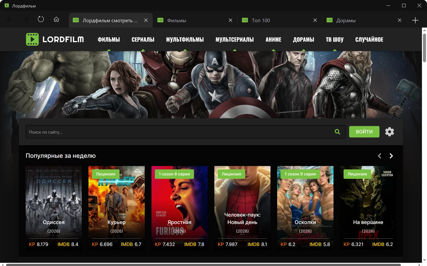The image size is (427, 266).
Task: Click the vertical scrollbar thumb
Action: [x=424, y=48]
